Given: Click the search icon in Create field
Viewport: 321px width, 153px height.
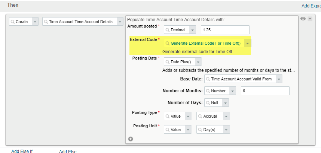Looking at the screenshot, I should [13, 22].
